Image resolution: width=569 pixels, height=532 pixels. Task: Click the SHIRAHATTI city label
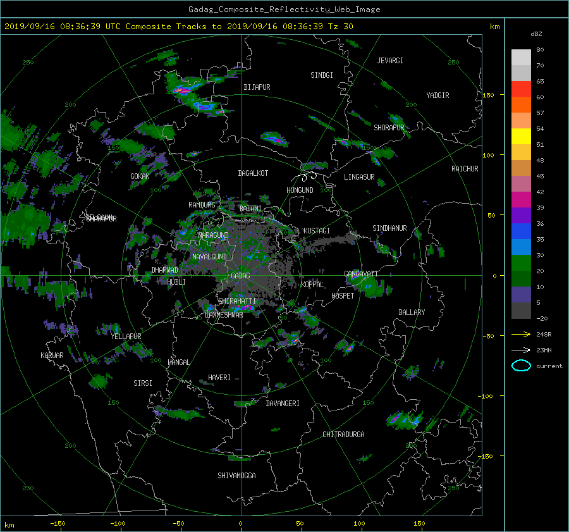(237, 301)
